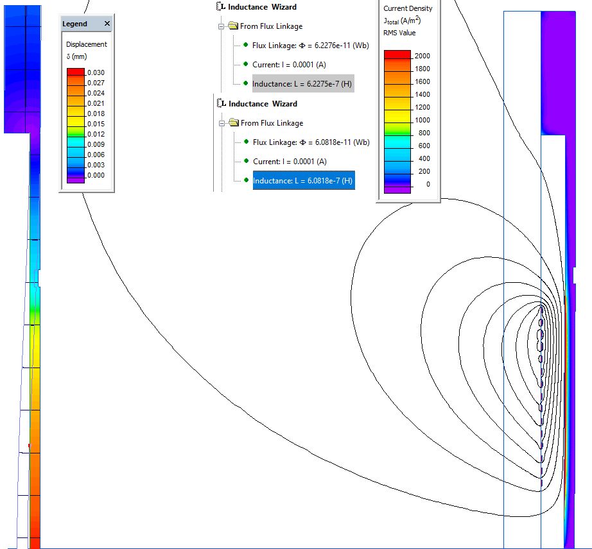Viewport: 592px width, 549px height.
Task: Click green bullet beside Flux Linkage 6.2276e-11
Action: pos(246,45)
